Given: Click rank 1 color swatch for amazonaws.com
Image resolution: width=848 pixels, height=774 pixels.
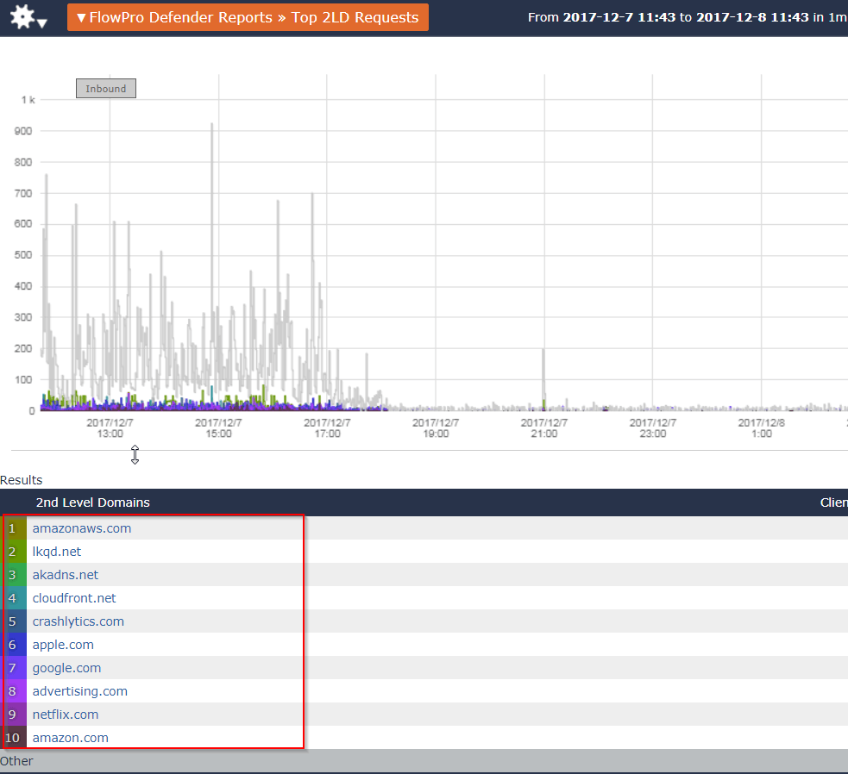Looking at the screenshot, I should point(14,528).
